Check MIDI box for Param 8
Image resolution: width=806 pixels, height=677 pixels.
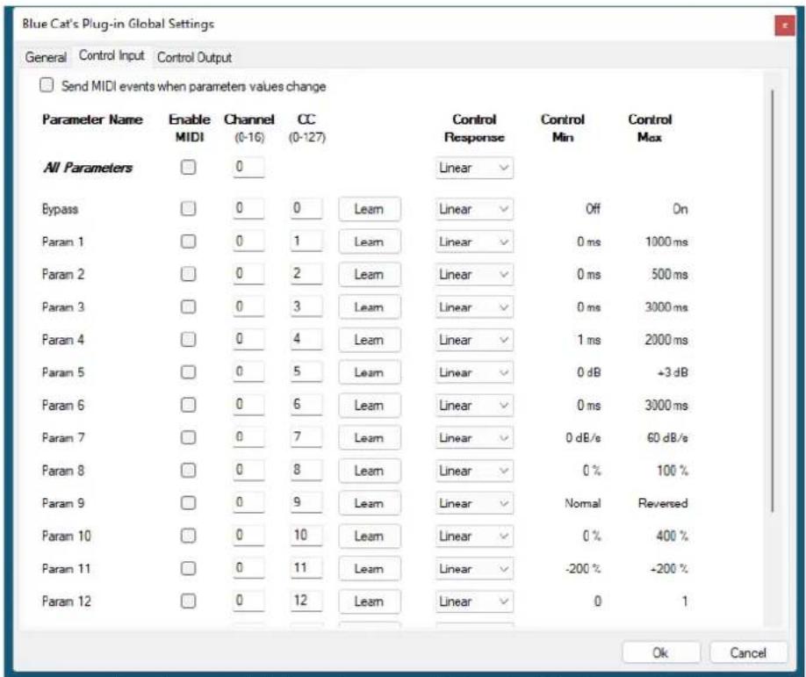[x=188, y=471]
